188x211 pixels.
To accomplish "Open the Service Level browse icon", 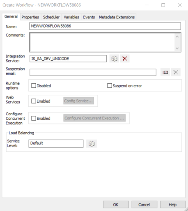I will (92, 144).
